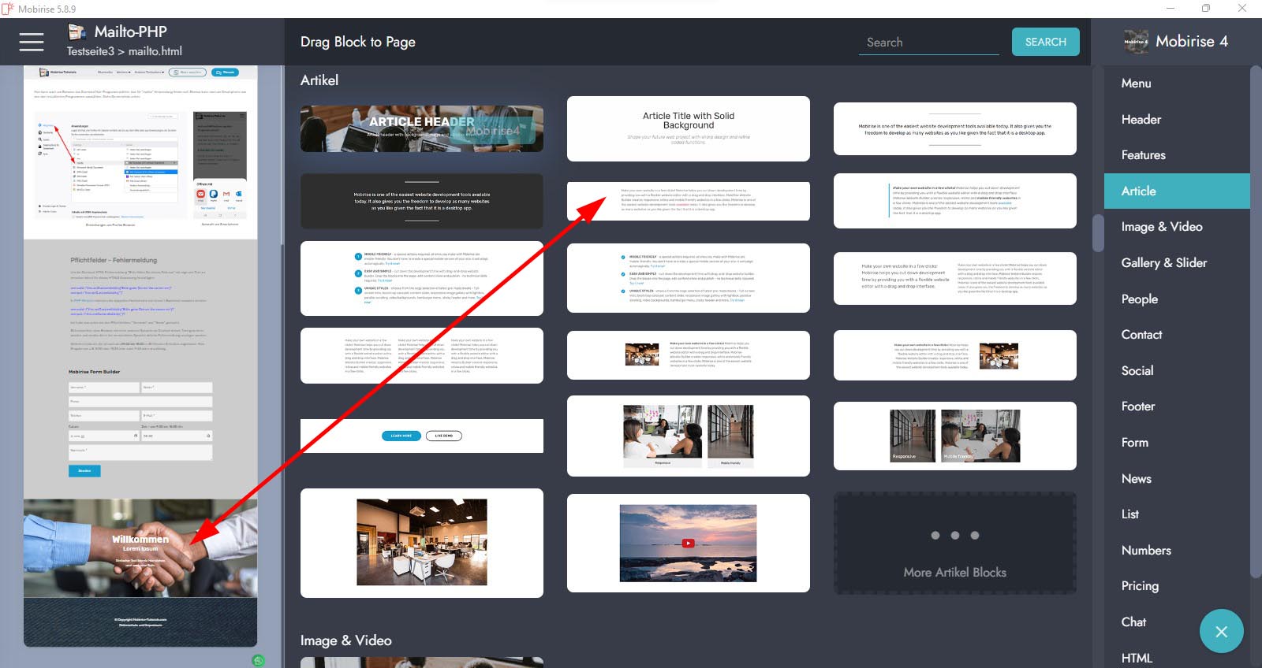Maximize the Mobirise window
Viewport: 1262px width, 668px height.
(x=1205, y=9)
